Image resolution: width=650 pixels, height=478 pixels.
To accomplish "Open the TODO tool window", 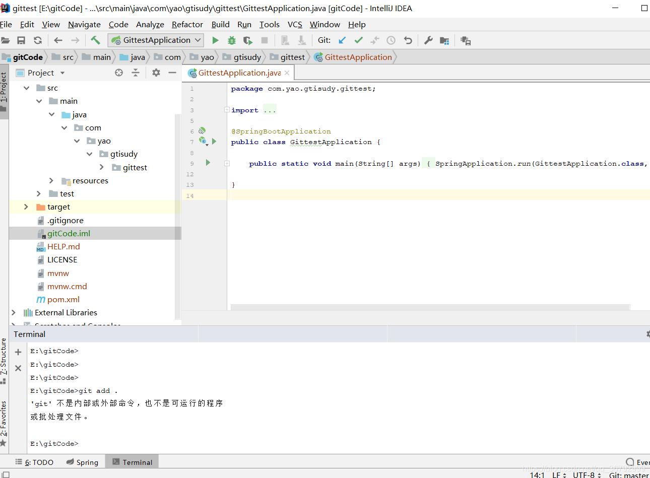I will point(34,462).
